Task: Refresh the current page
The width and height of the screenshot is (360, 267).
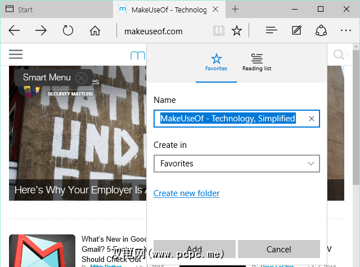Action: (x=67, y=30)
